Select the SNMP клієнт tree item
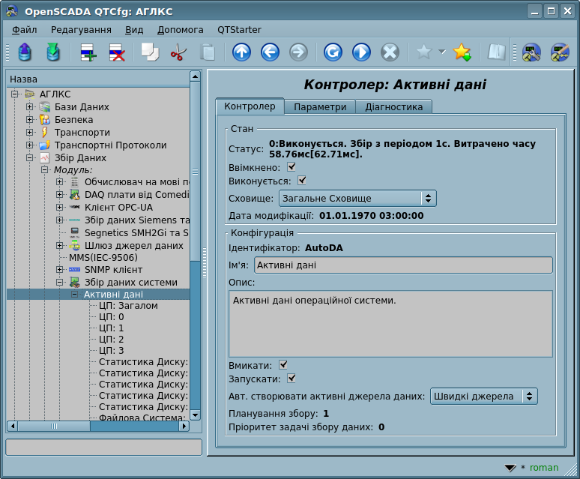The height and width of the screenshot is (479, 580). pyautogui.click(x=112, y=270)
